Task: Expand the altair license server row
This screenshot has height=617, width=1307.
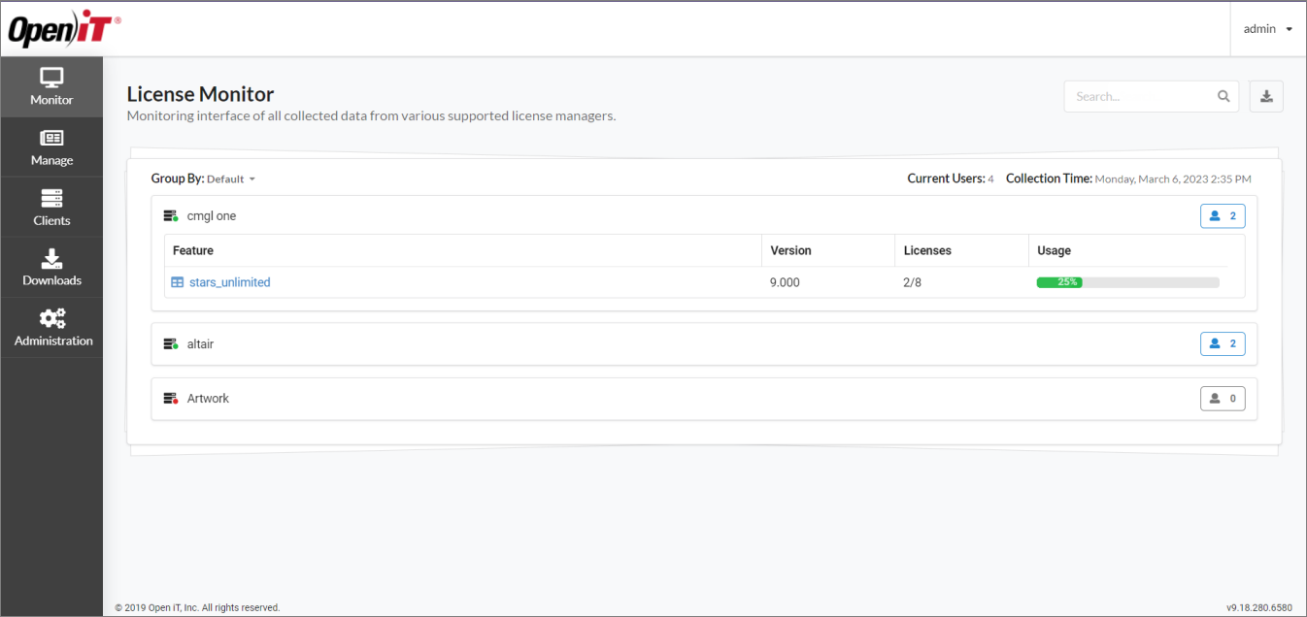Action: tap(201, 343)
